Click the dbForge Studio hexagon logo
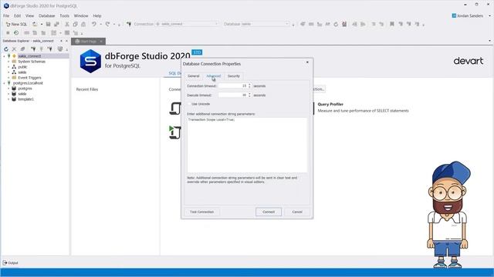This screenshot has height=277, width=494. [x=90, y=61]
